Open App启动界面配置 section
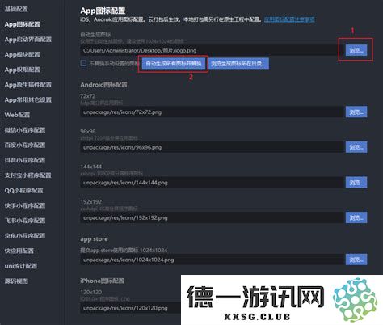This screenshot has width=383, height=325. [x=28, y=40]
